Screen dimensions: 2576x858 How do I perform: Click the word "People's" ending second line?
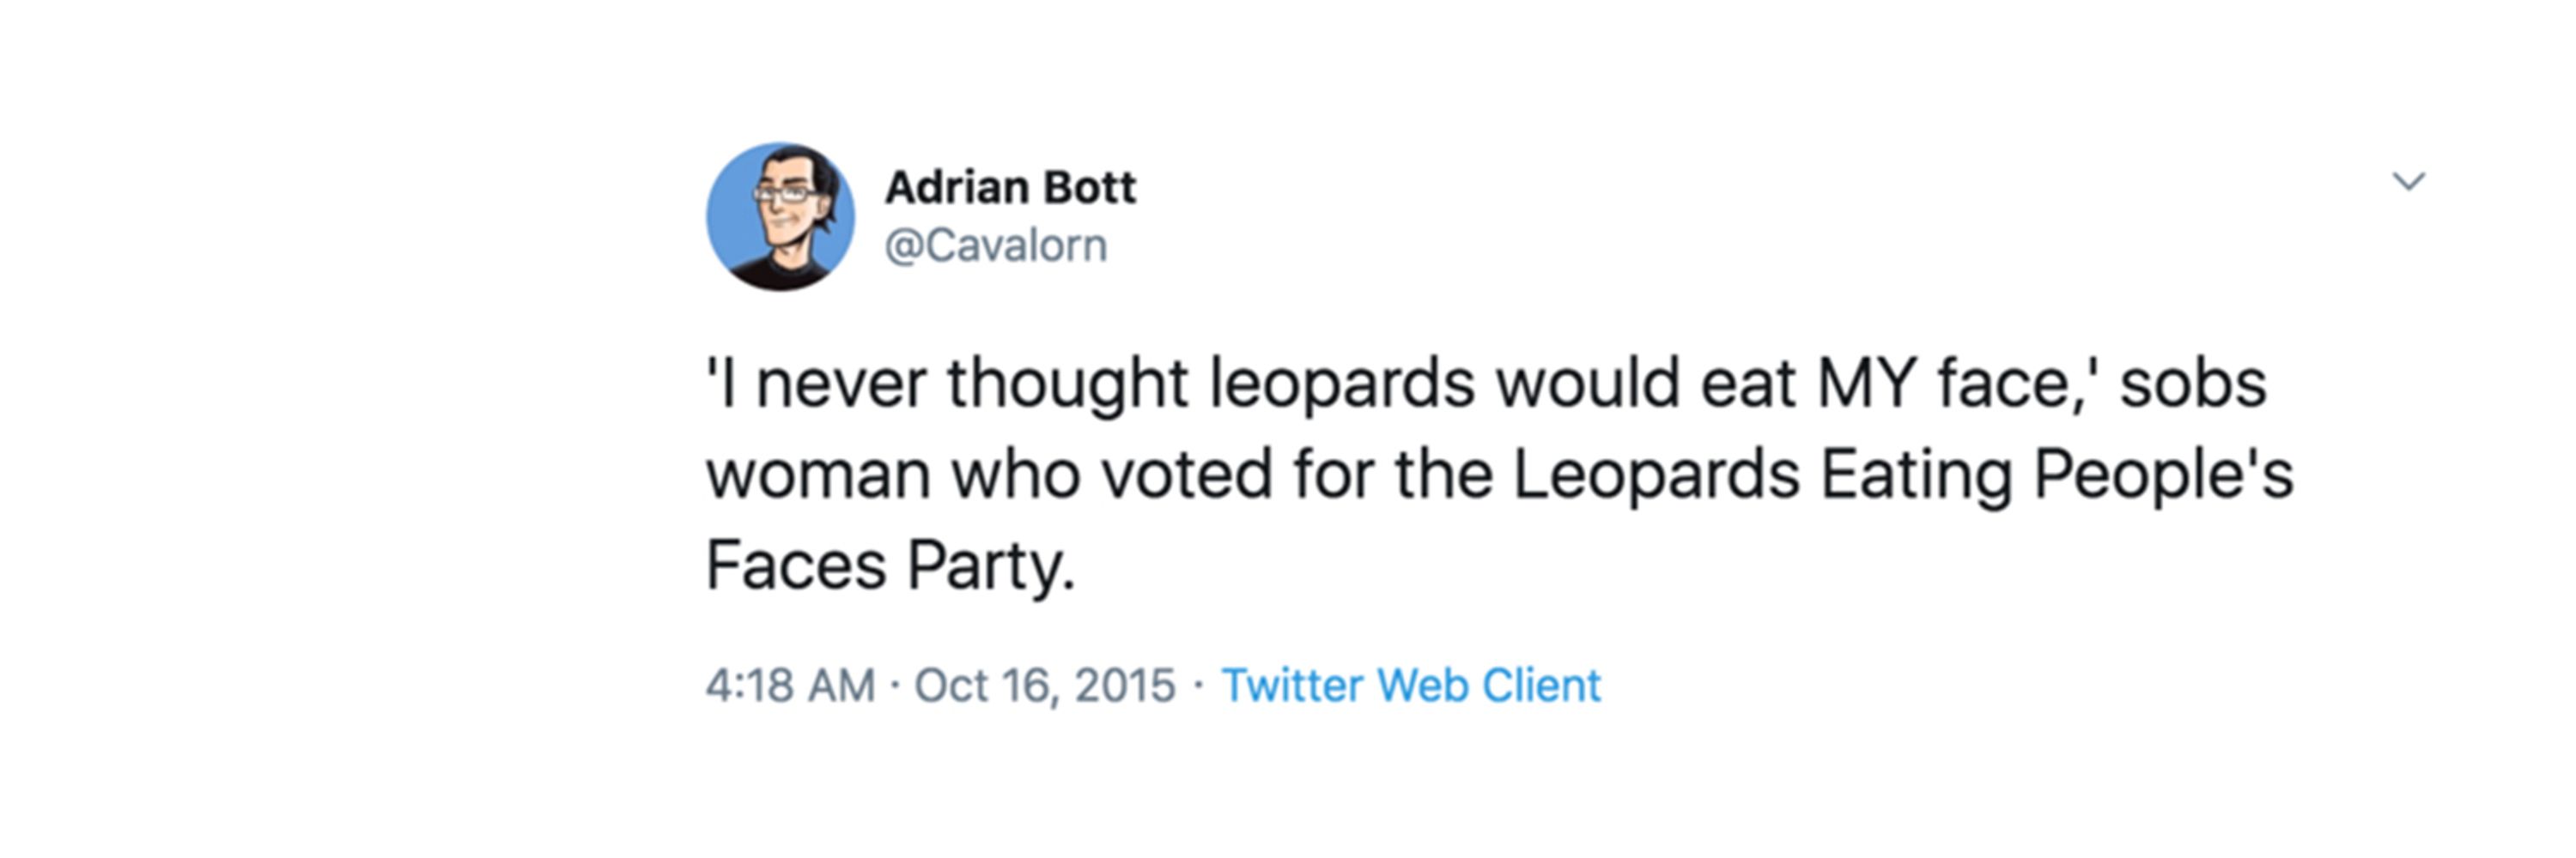pyautogui.click(x=2163, y=475)
